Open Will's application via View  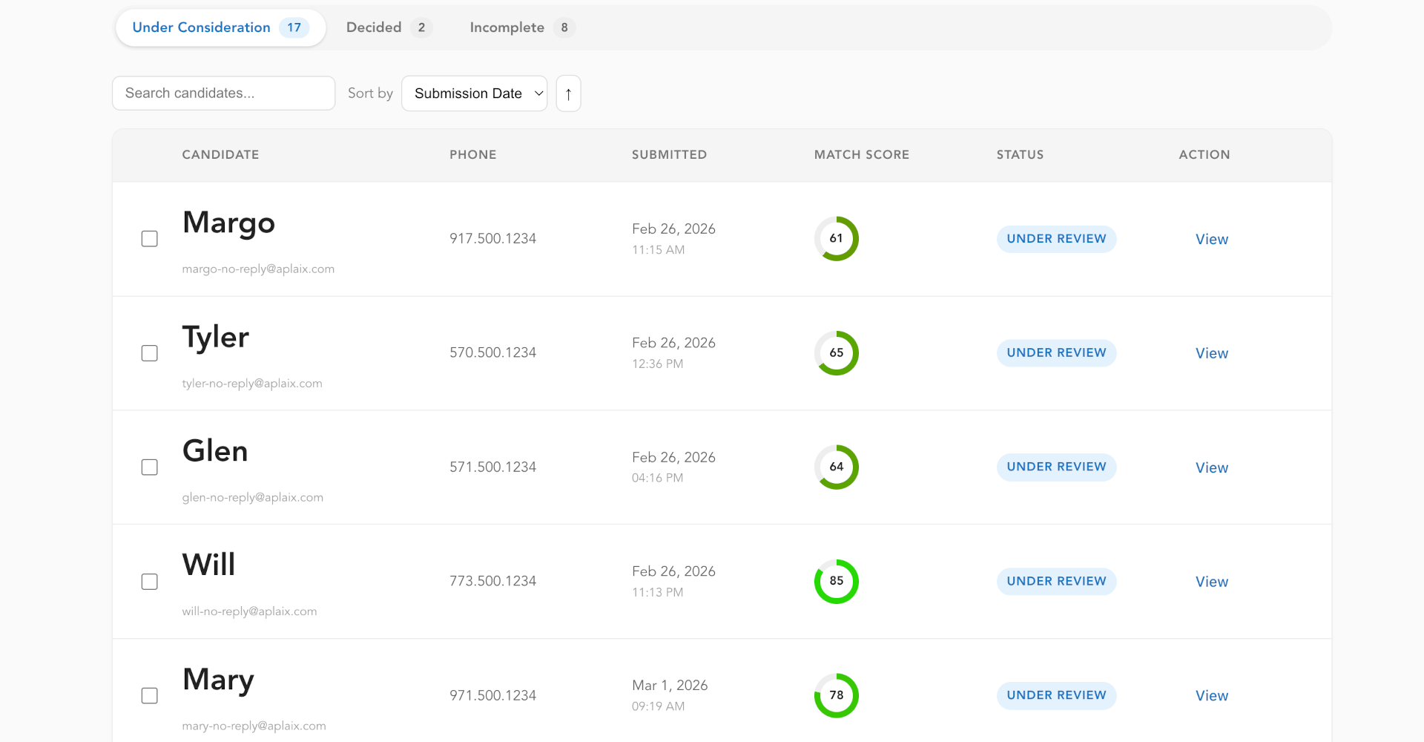1212,582
